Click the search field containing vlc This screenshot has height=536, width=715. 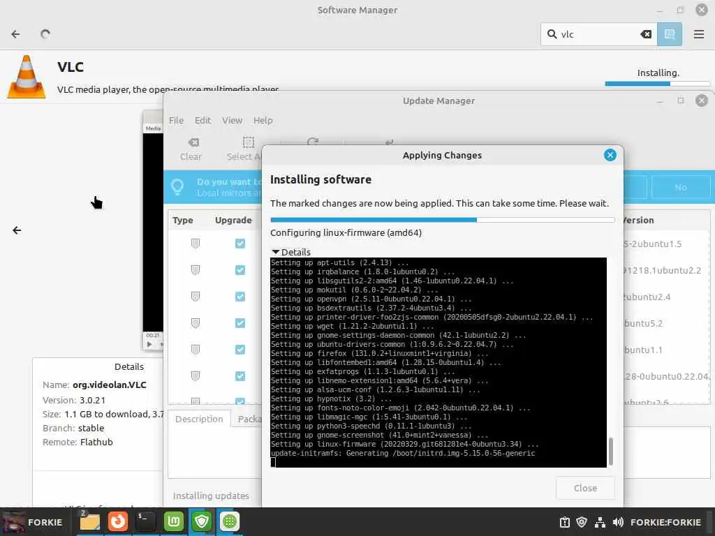pos(598,34)
